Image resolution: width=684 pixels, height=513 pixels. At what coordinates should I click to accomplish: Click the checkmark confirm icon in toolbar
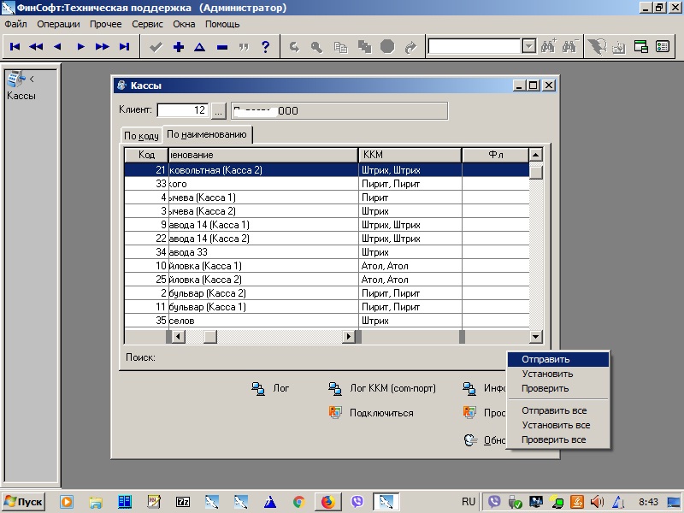[156, 47]
